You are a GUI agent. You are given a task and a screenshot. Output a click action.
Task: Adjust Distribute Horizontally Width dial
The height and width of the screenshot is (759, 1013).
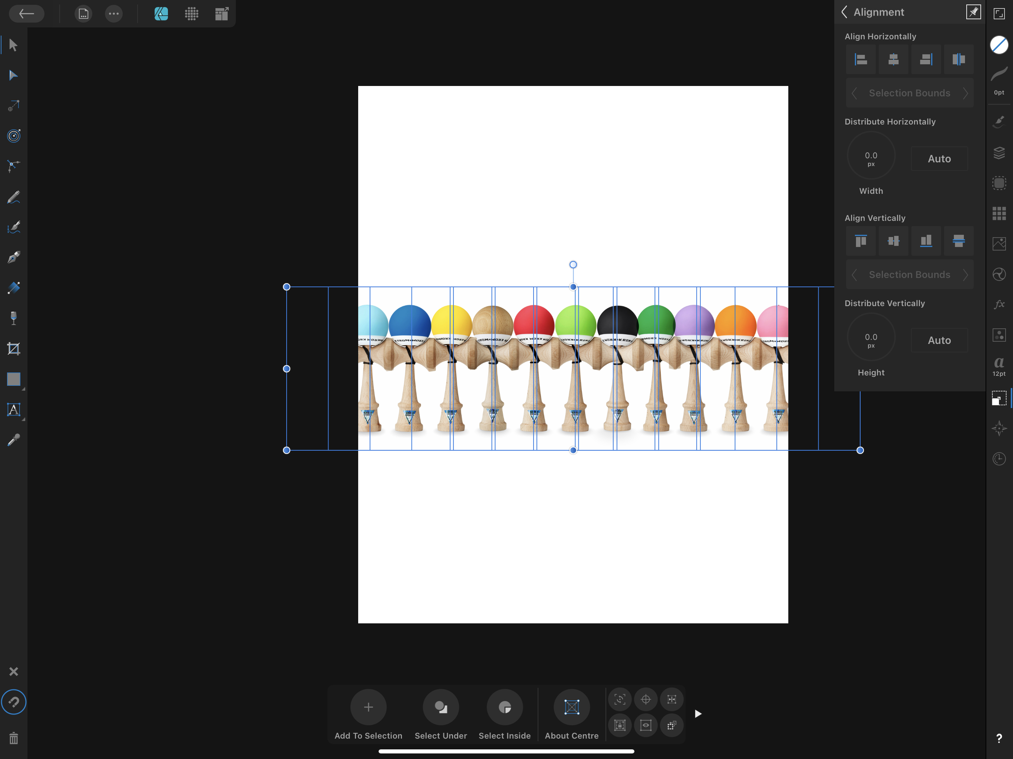click(871, 155)
